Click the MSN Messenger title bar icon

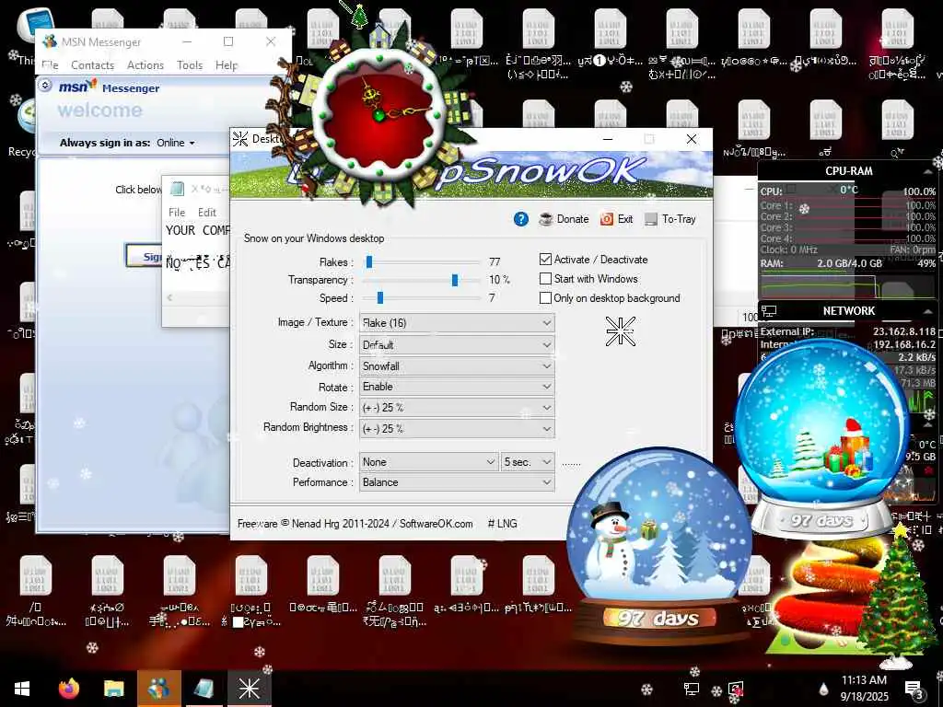(50, 41)
